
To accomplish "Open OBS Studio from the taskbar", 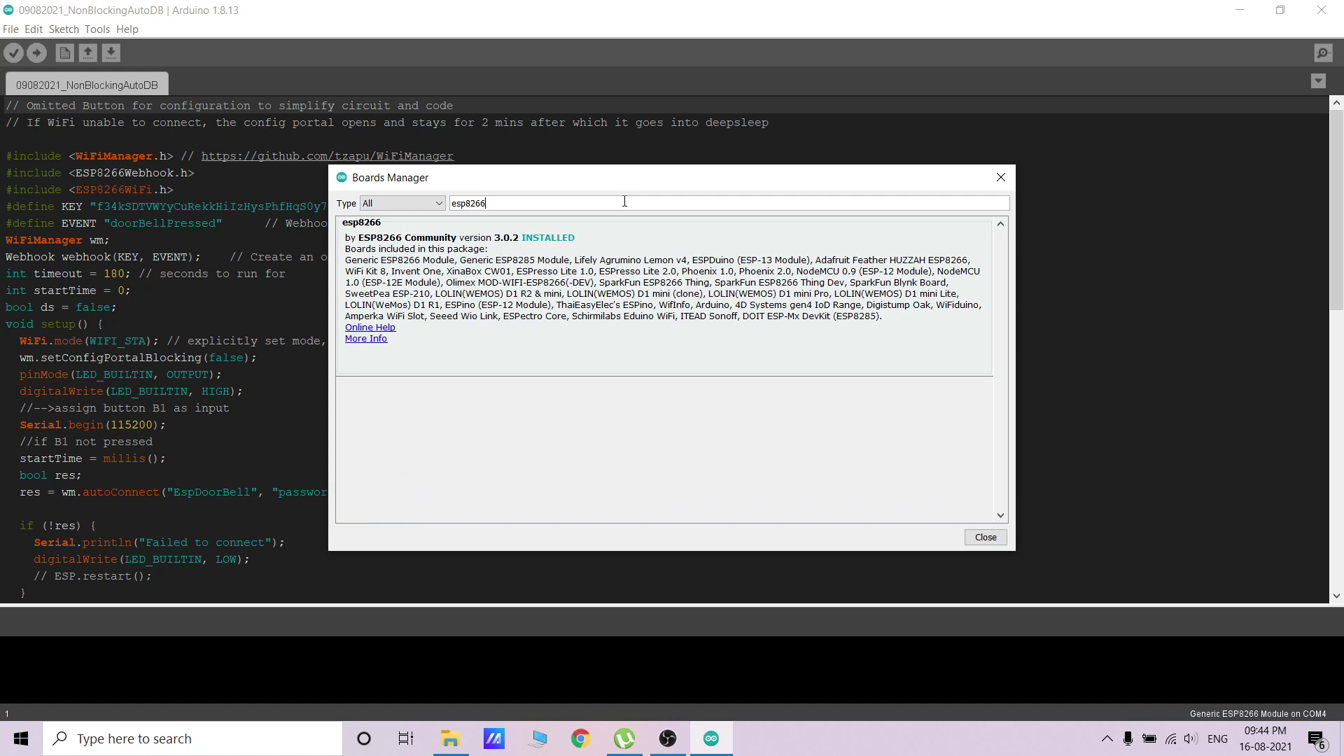I will pyautogui.click(x=668, y=739).
